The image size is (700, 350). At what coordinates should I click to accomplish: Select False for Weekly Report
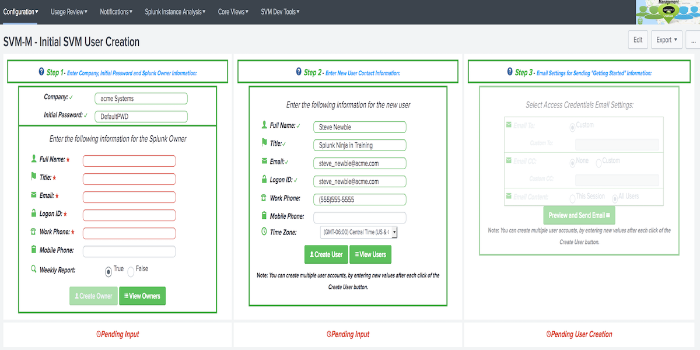[131, 271]
